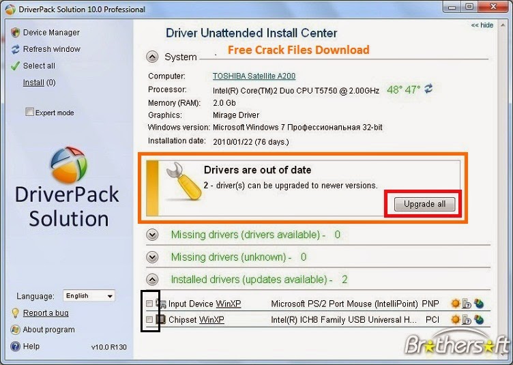The image size is (513, 365).
Task: Click the Refresh window arrows icon
Action: pos(15,49)
